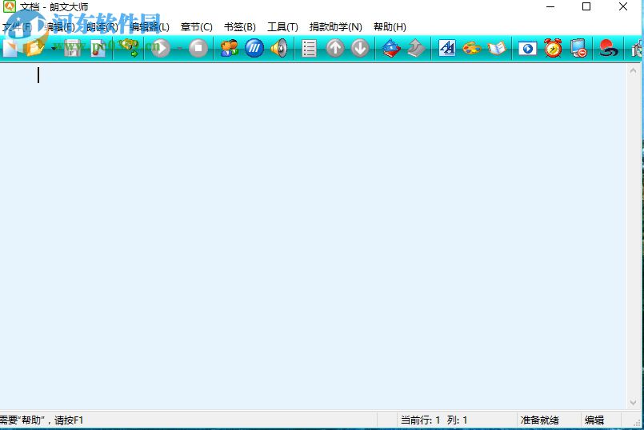Screen dimensions: 644x430
Task: Open the 书签(B) menu
Action: coord(240,27)
